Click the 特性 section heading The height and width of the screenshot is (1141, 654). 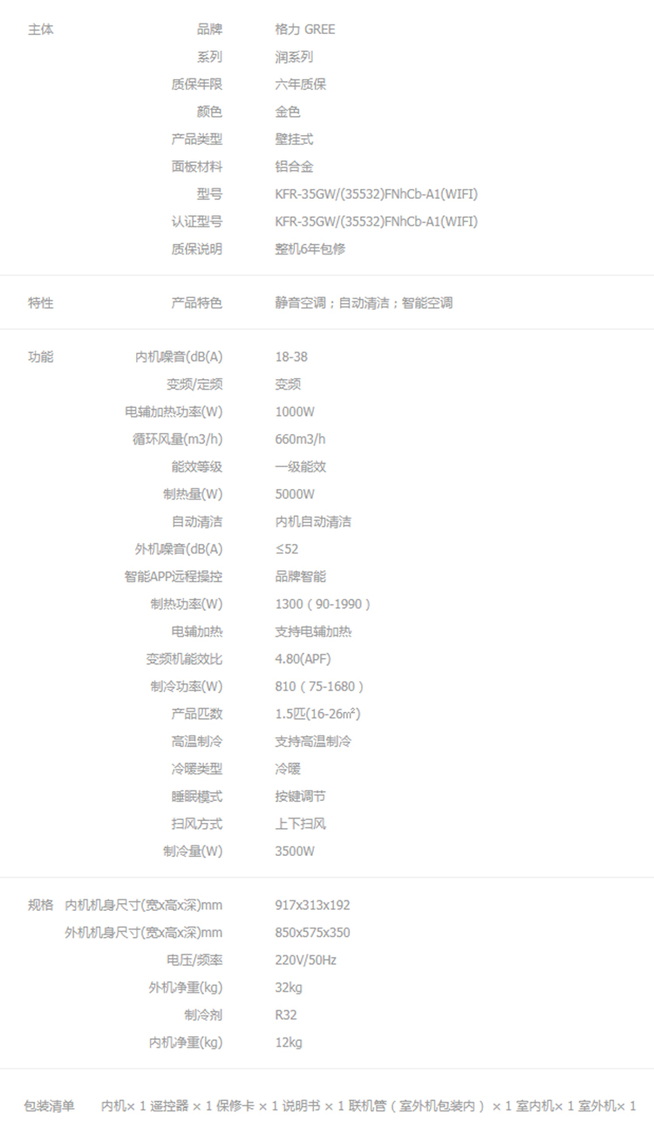click(x=40, y=303)
